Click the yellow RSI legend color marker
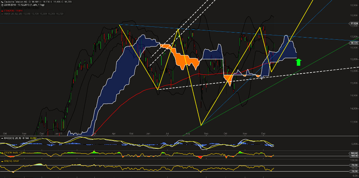The width and height of the screenshot is (359, 178). click(x=2, y=161)
